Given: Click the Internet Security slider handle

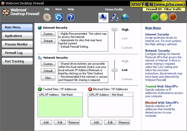Looking at the screenshot, I should click(x=114, y=29).
